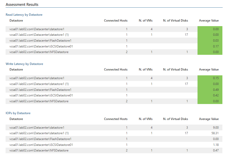This screenshot has width=229, height=155.
Task: Select Connected Hosts column header in Read Latency
Action: pyautogui.click(x=116, y=21)
